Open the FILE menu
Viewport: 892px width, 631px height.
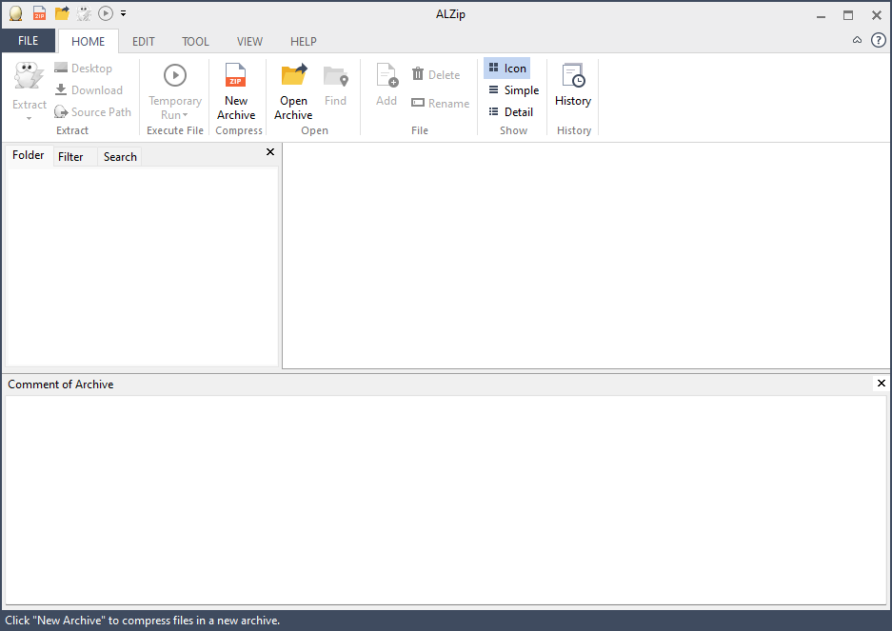tap(29, 41)
